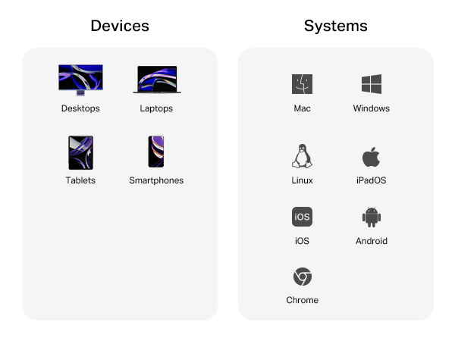The width and height of the screenshot is (455, 341).
Task: Click the Mac Finder face icon
Action: click(302, 84)
